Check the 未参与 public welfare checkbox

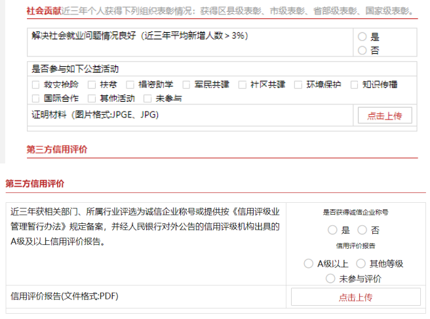(149, 98)
